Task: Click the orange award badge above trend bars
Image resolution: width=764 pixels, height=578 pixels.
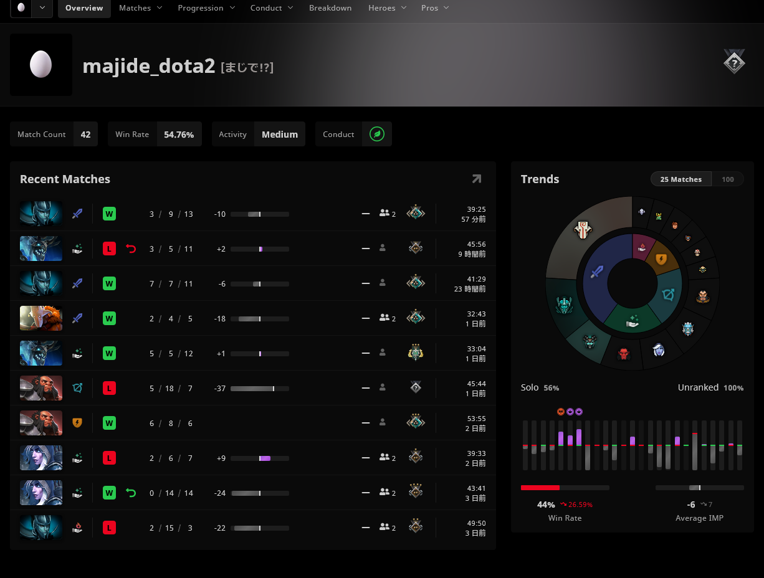Action: [x=560, y=412]
